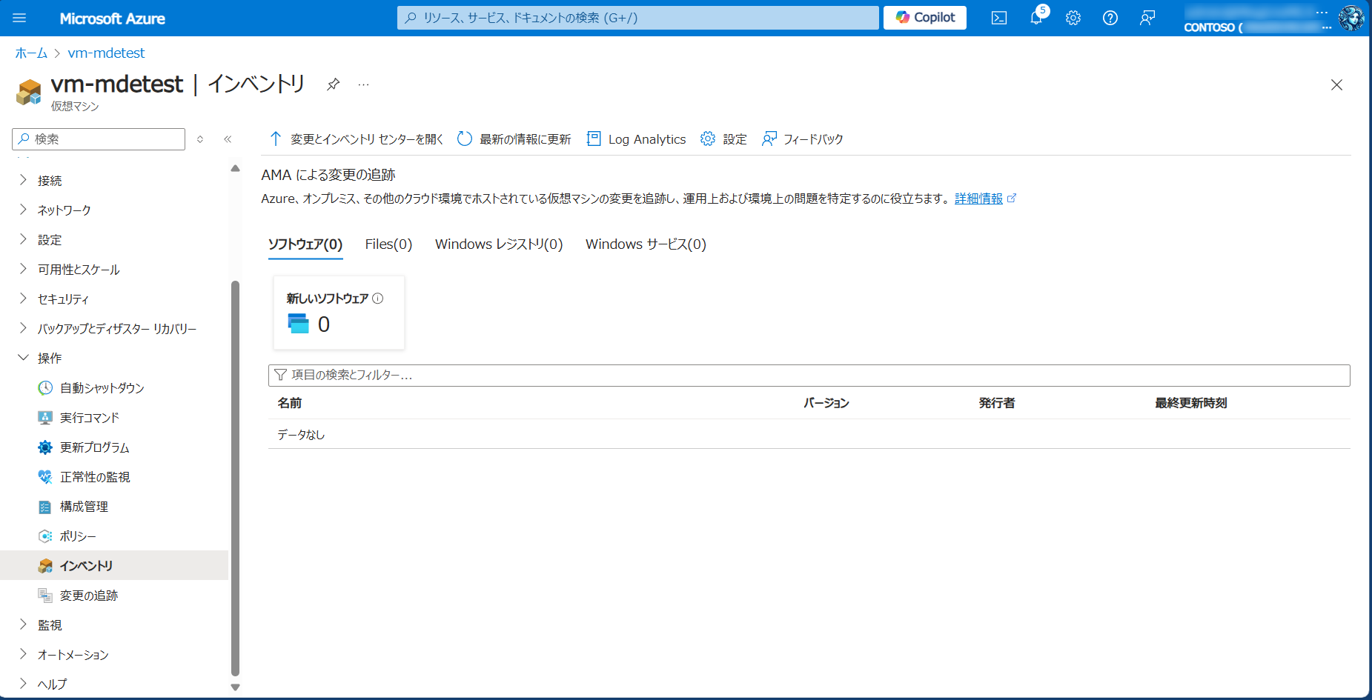The height and width of the screenshot is (700, 1372).
Task: Open the hamburger portal menu
Action: coord(19,18)
